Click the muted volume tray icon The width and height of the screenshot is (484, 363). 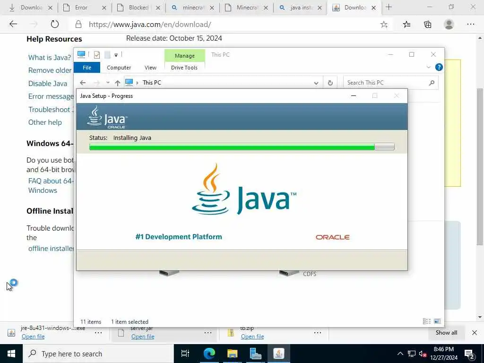click(x=422, y=354)
